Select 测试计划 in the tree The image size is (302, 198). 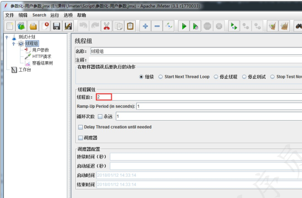tap(27, 37)
